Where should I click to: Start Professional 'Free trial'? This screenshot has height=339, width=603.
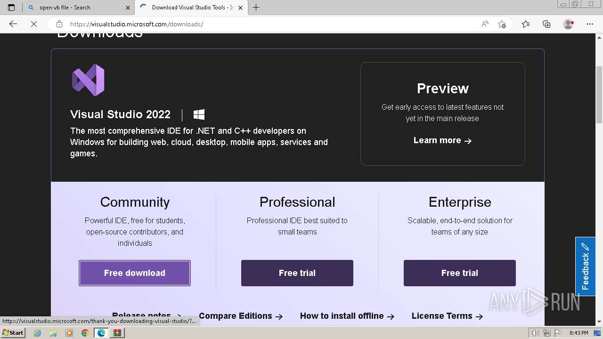pyautogui.click(x=297, y=273)
